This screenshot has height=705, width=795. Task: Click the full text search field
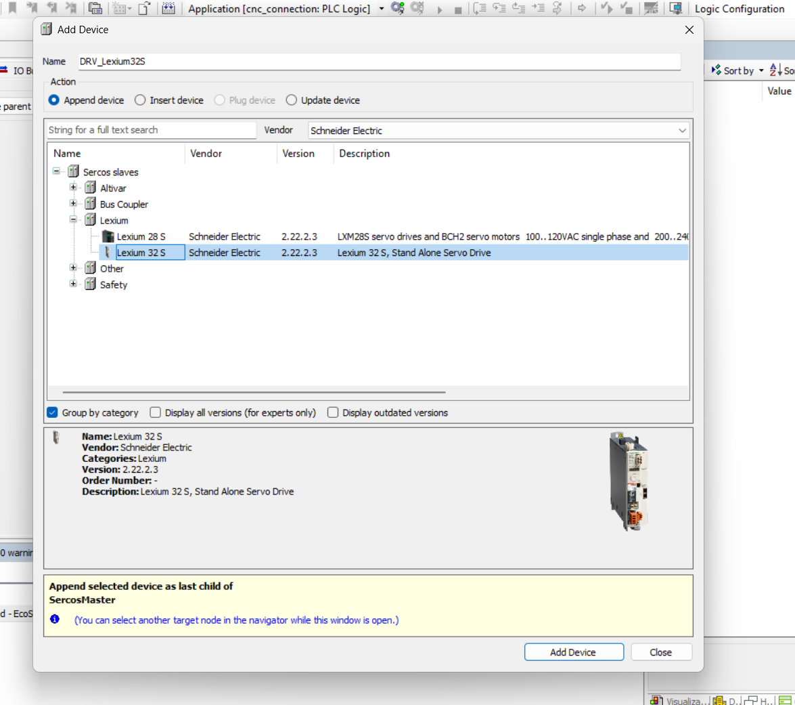(152, 130)
